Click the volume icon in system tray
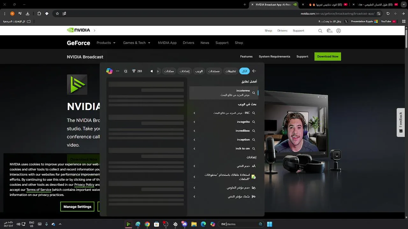Viewport: 408px width, 229px height. point(18,224)
